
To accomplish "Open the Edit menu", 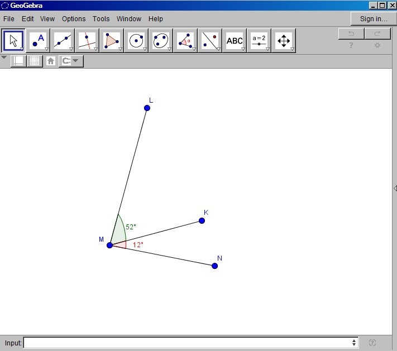I will pyautogui.click(x=27, y=19).
